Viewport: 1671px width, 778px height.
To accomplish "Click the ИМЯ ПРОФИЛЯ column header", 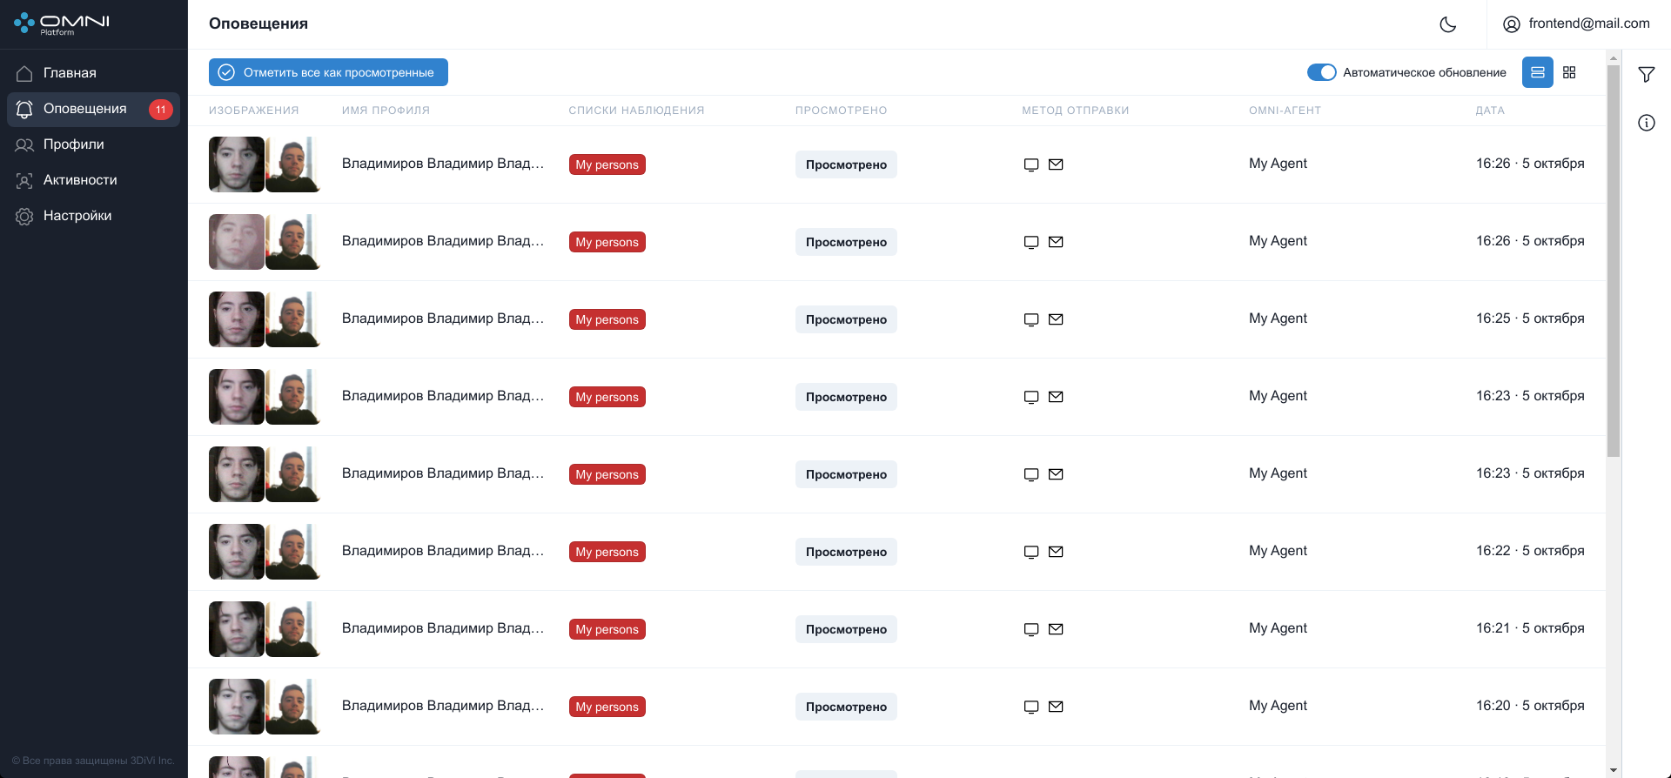I will pos(386,111).
